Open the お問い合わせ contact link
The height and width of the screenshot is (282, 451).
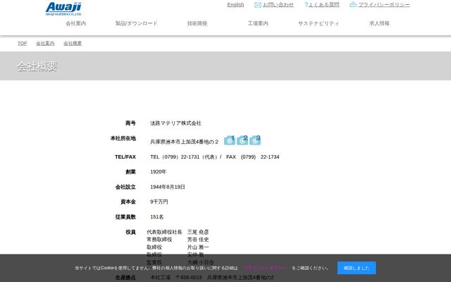[x=278, y=5]
